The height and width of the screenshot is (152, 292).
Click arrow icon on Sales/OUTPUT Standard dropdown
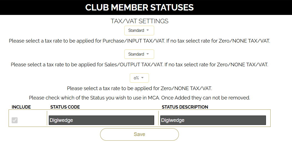148,54
